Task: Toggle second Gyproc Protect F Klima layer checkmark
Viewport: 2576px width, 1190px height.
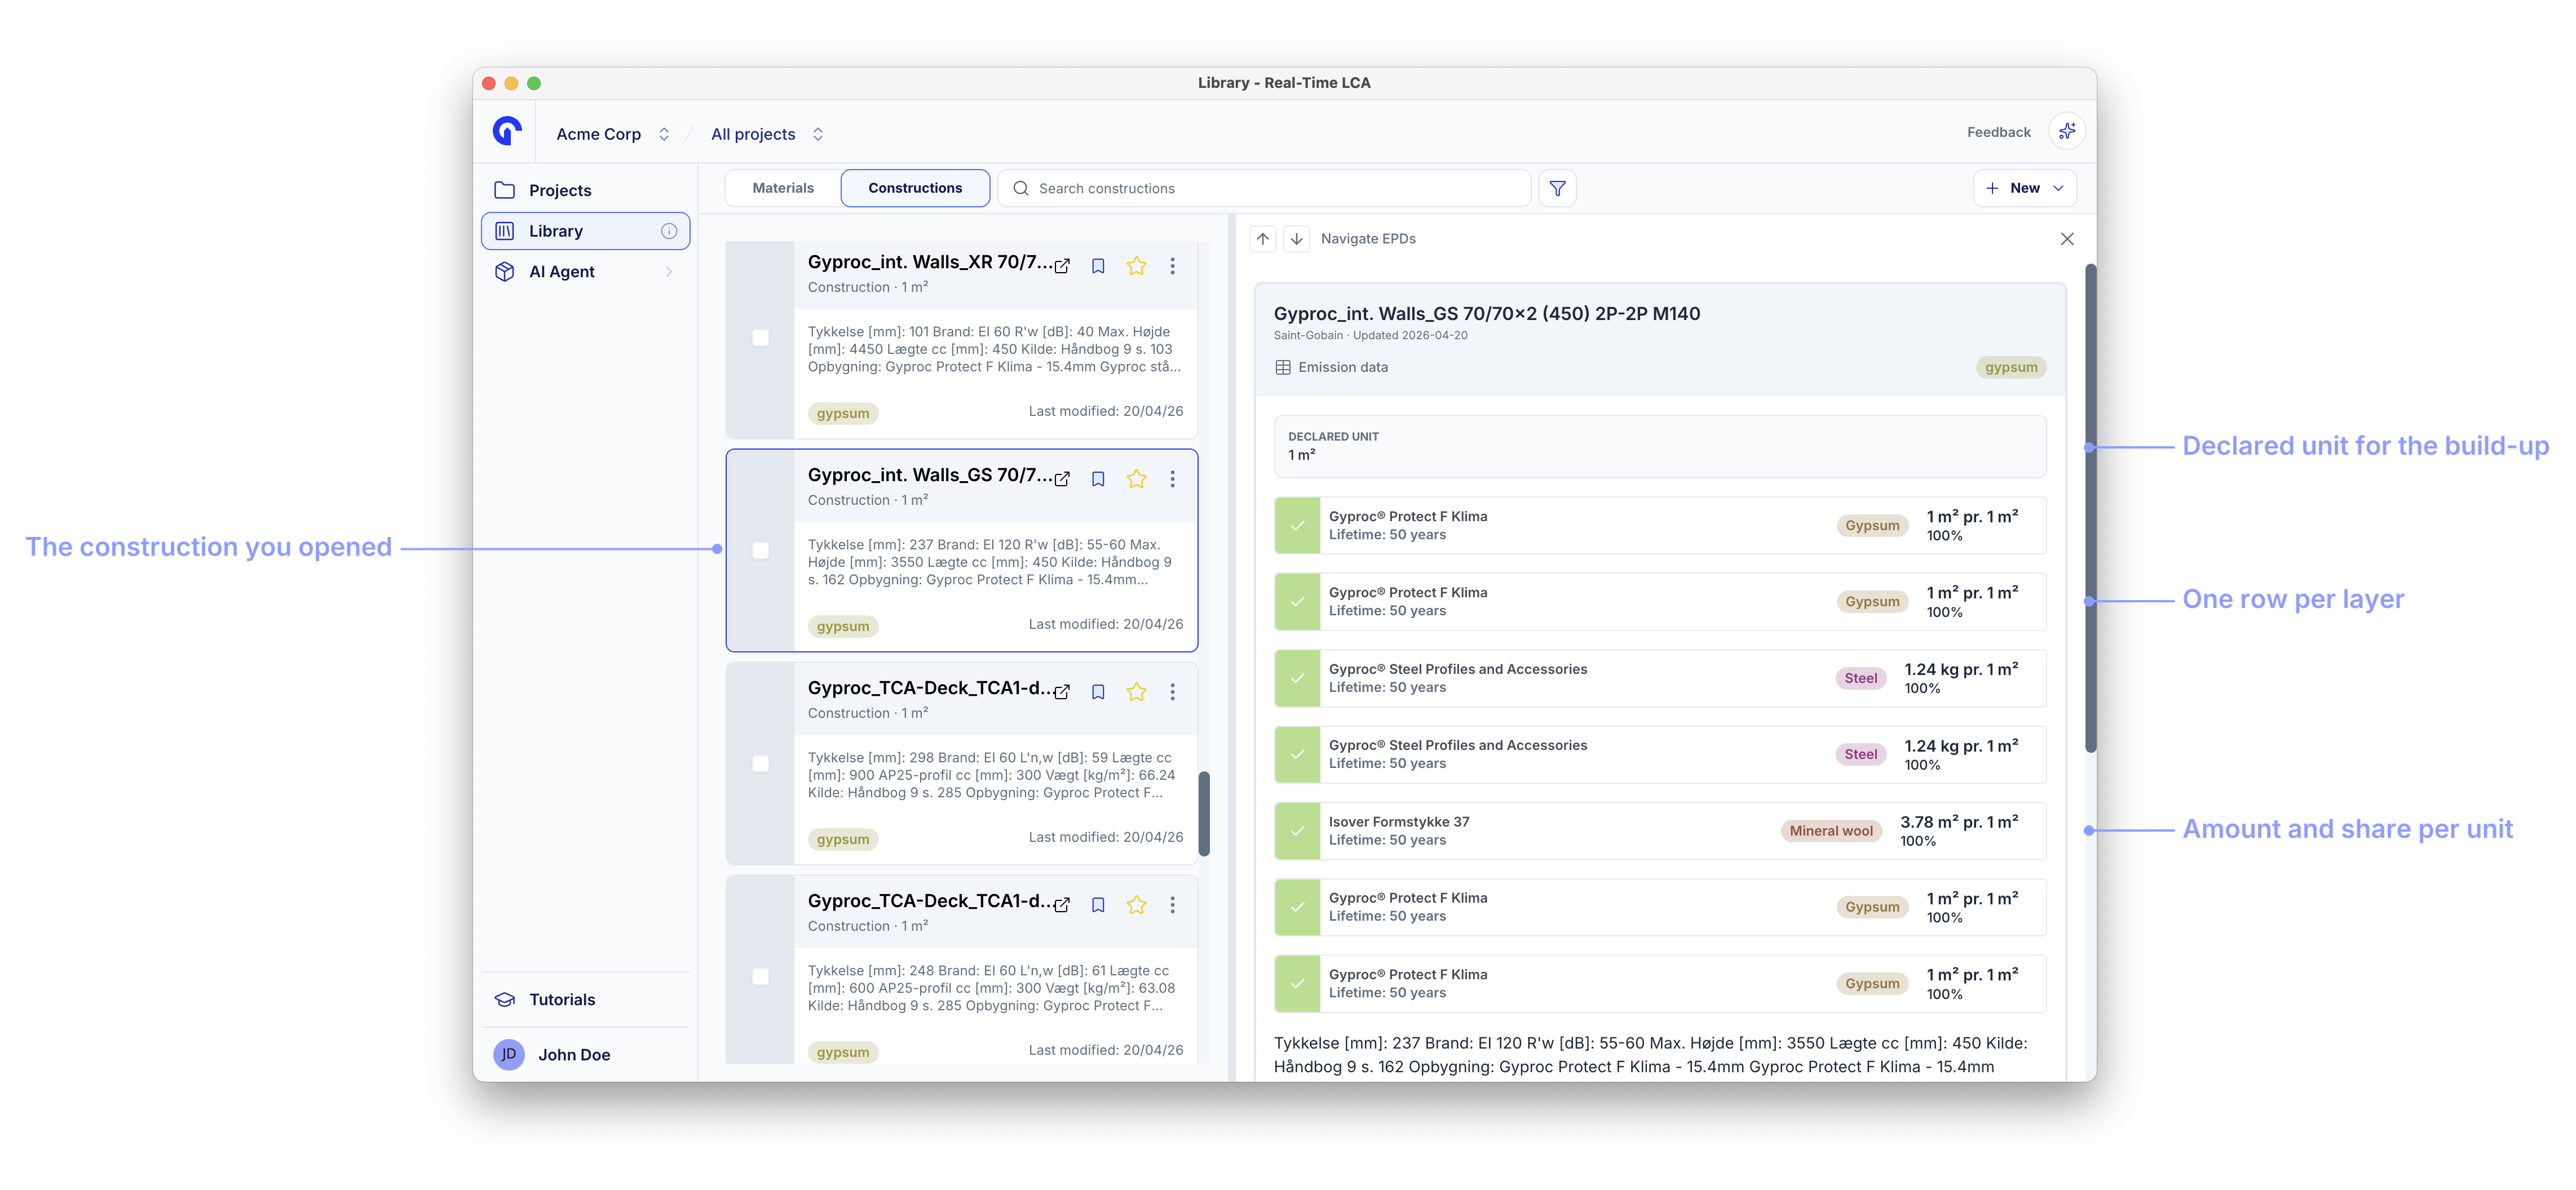Action: point(1297,602)
